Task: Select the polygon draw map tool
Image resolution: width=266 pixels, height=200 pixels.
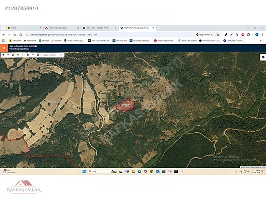Action: point(28,55)
